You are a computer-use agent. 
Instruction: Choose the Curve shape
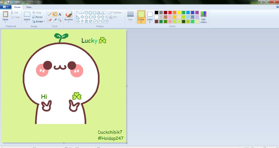click(x=82, y=13)
